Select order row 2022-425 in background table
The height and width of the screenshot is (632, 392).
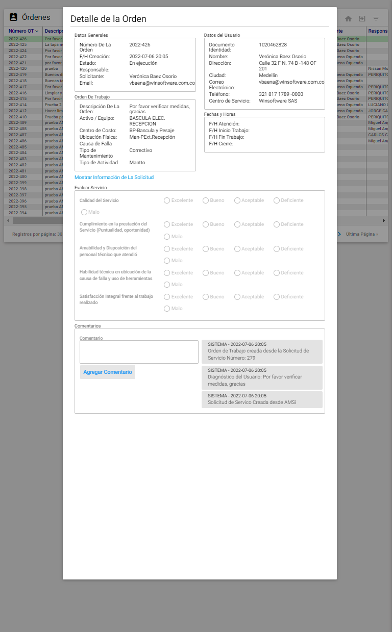tap(33, 45)
